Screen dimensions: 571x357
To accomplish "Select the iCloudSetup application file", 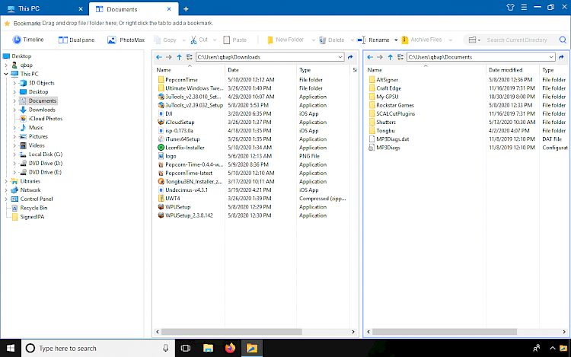I will (x=180, y=123).
